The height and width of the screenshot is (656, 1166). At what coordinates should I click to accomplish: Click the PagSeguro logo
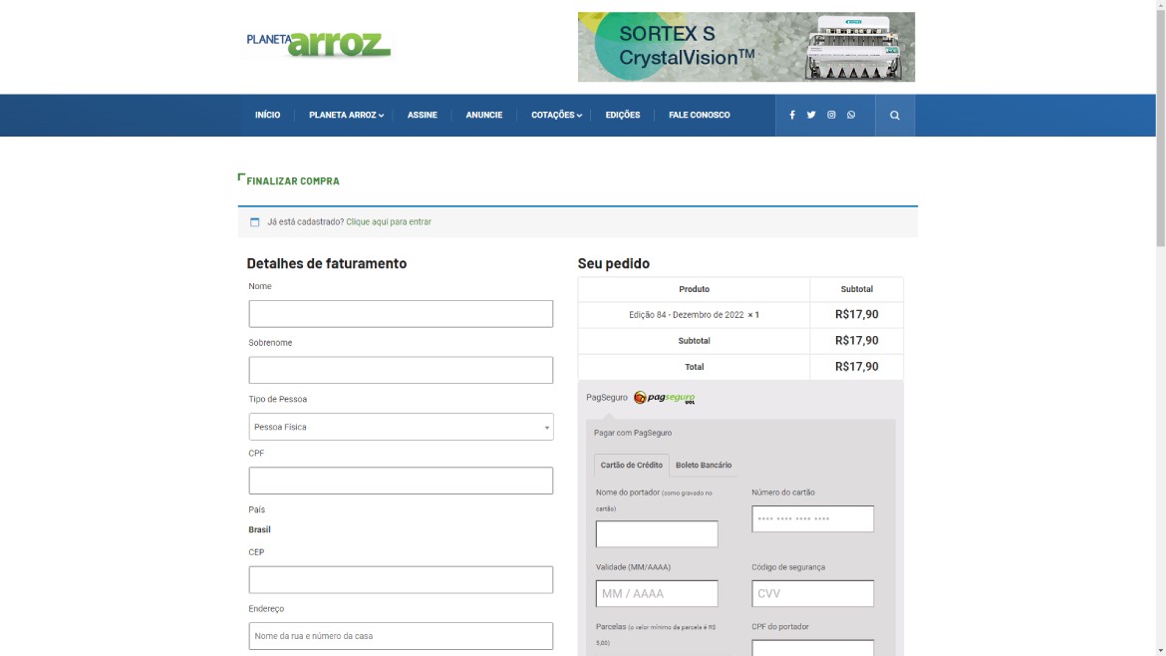pos(665,398)
